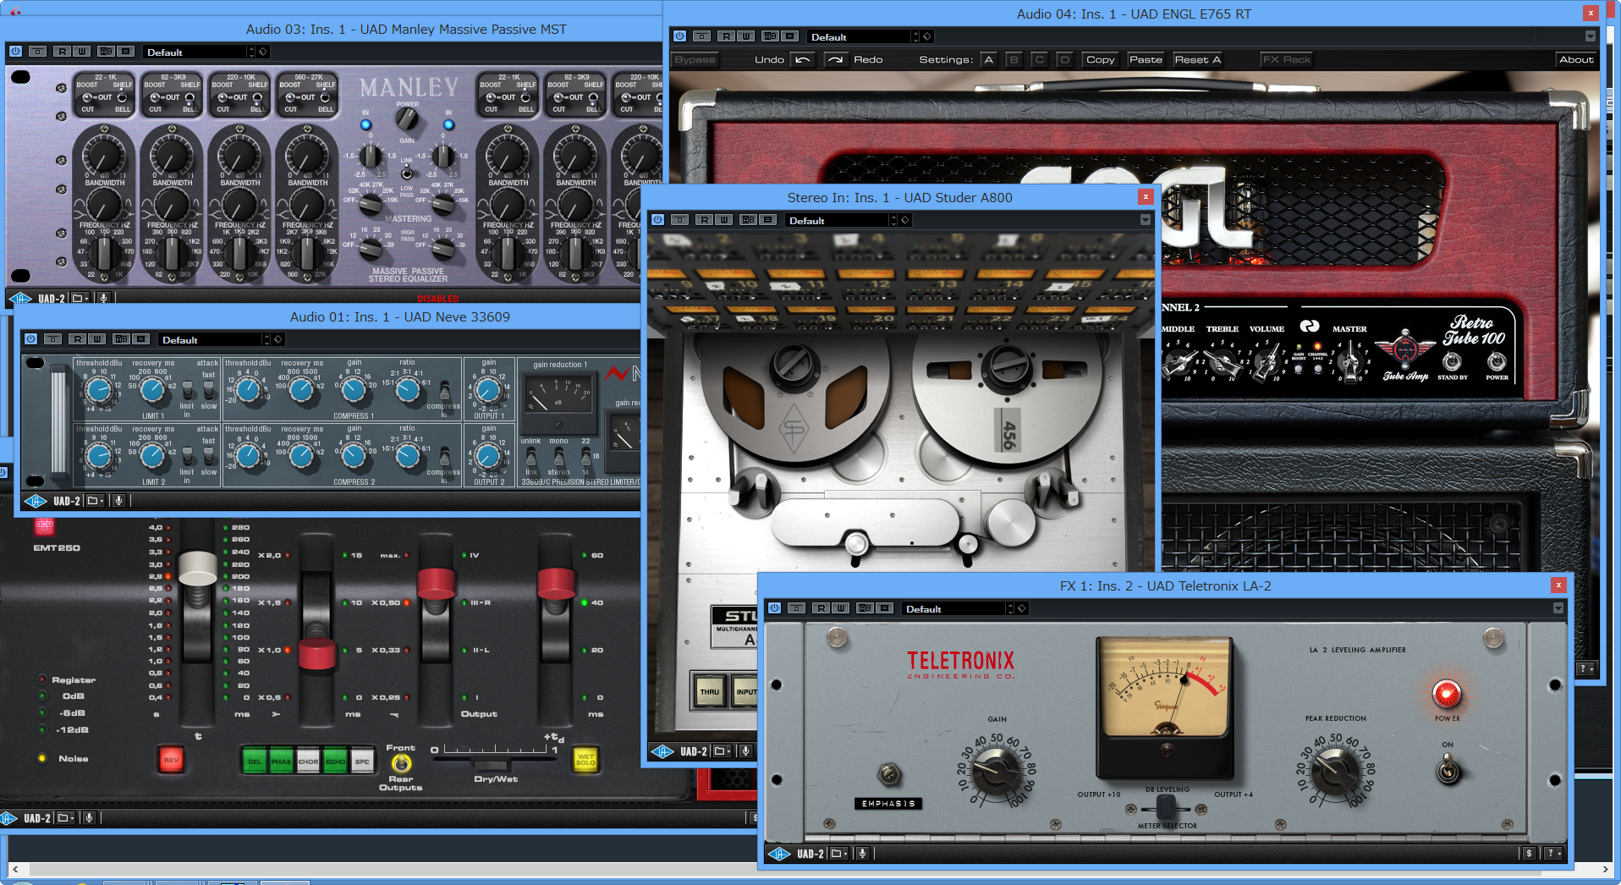Click the Bypass button in ENGL plugin

pyautogui.click(x=695, y=59)
